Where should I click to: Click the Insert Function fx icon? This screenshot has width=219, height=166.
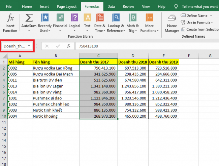(x=10, y=23)
